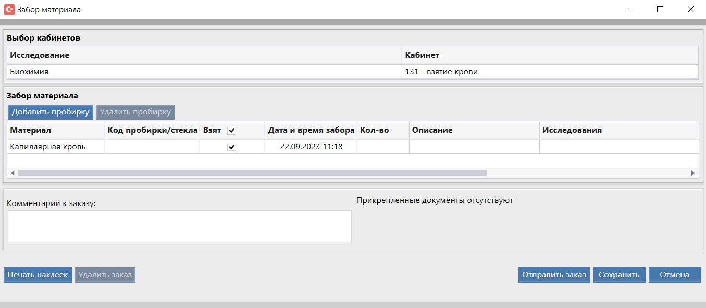Click the app logo icon in title bar
Image resolution: width=706 pixels, height=308 pixels.
pos(9,9)
